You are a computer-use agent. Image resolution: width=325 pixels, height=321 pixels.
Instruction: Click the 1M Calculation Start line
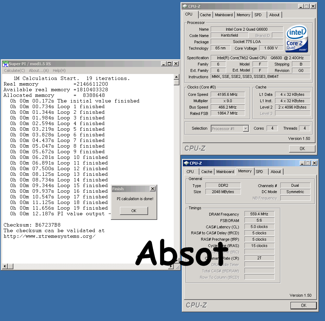pyautogui.click(x=71, y=79)
